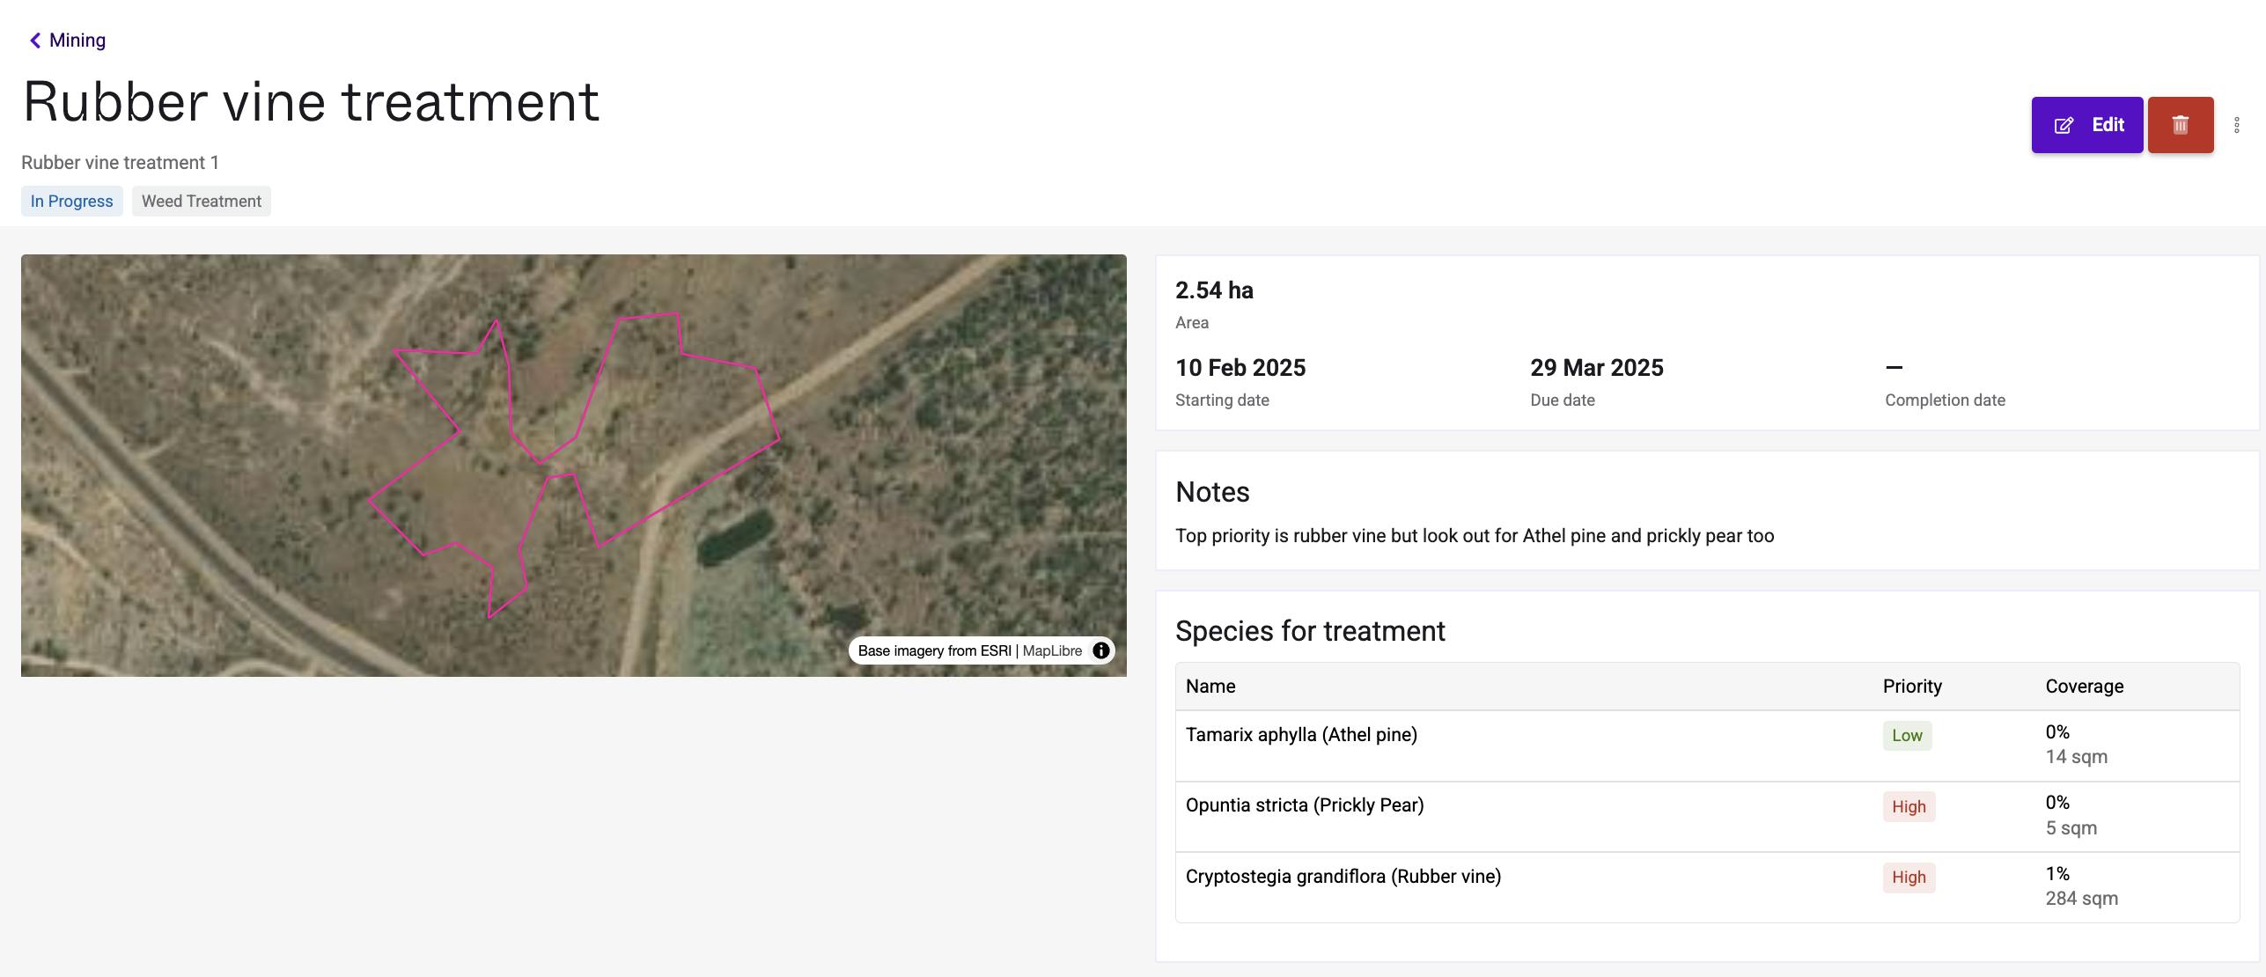Viewport: 2266px width, 977px height.
Task: Click the map attribution info icon
Action: [x=1100, y=650]
